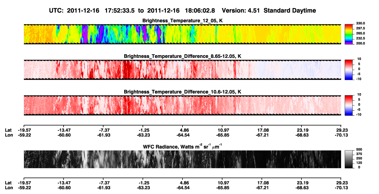
Task: Select the Brightness_Temperature_12_05 image strip
Action: (182, 34)
